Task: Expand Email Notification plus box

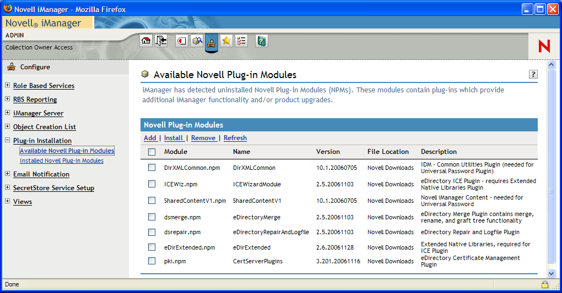Action: point(7,174)
